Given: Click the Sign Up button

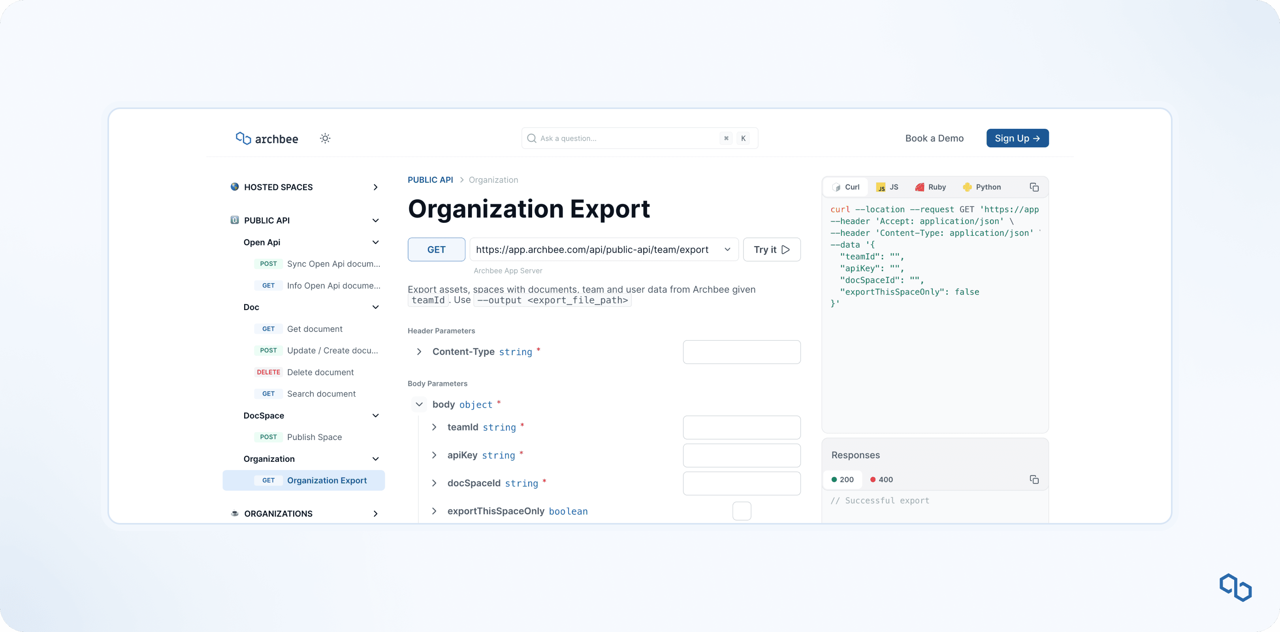Looking at the screenshot, I should [1017, 138].
